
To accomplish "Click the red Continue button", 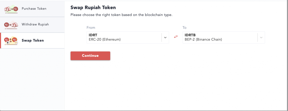I will pos(90,56).
